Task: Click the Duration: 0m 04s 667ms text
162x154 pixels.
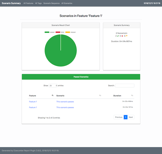Action: click(x=122, y=41)
